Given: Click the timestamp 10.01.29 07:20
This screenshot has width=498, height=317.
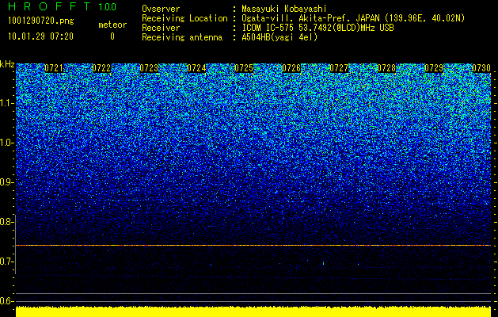Looking at the screenshot, I should point(40,36).
